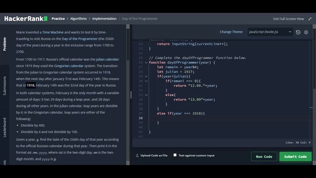
Task: Click the Run Code button
Action: (x=264, y=157)
